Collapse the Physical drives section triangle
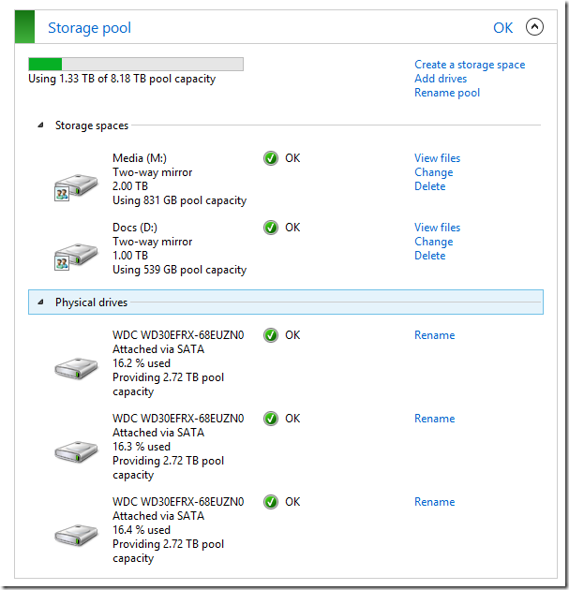 point(40,302)
